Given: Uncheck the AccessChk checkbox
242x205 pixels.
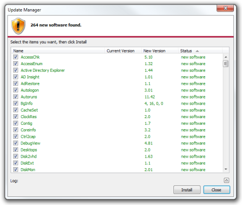Looking at the screenshot, I should pyautogui.click(x=16, y=57).
